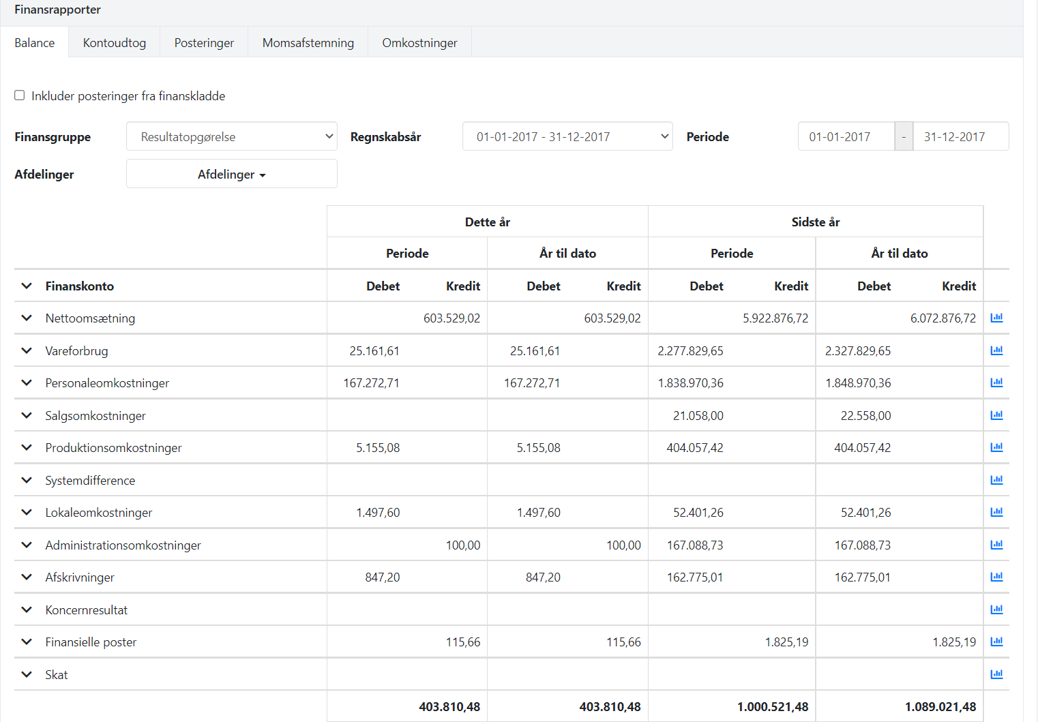Open chart icon for Nettoomsætning row
The height and width of the screenshot is (722, 1038).
pos(996,318)
